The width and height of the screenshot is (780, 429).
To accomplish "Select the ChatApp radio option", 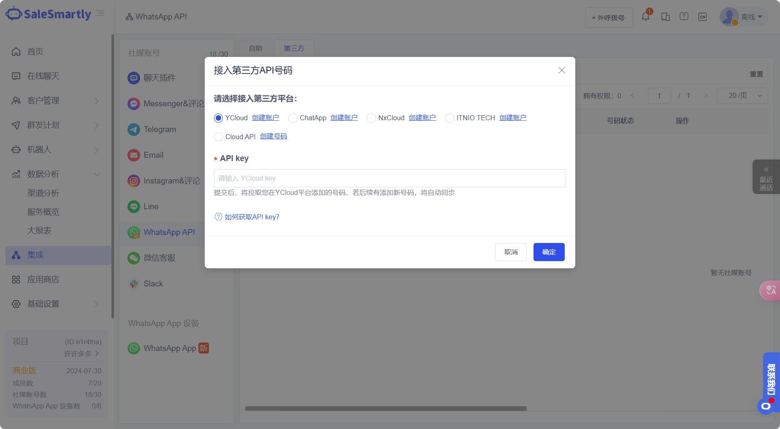I will (292, 118).
